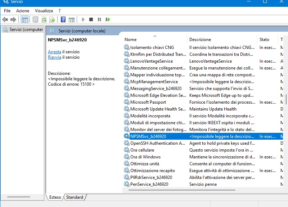Sort by Nome column header
This screenshot has height=207, width=288.
pyautogui.click(x=155, y=40)
